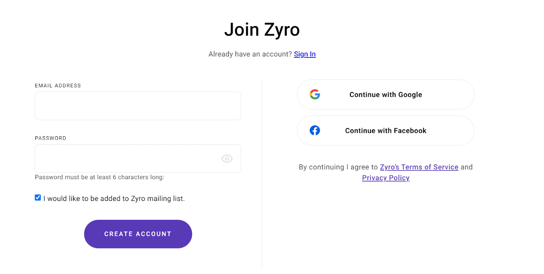Uncheck the Zyro mailing list checkbox

tap(38, 198)
